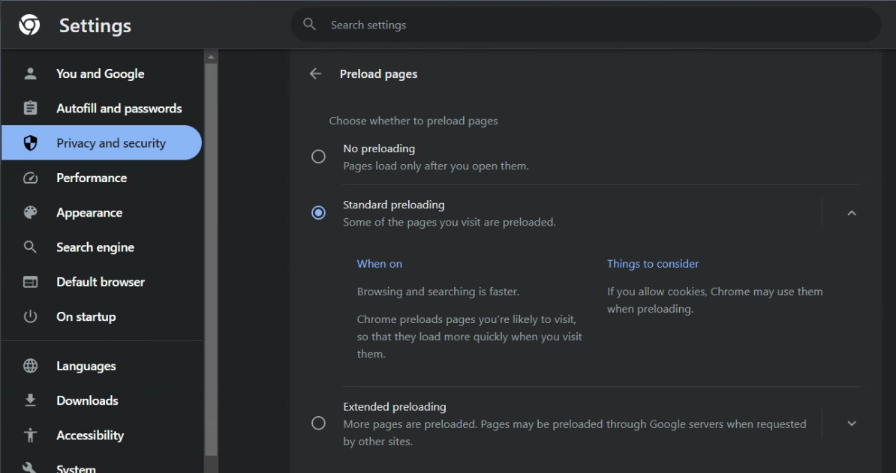The width and height of the screenshot is (896, 473).
Task: Click the speedometer icon for Performance
Action: (30, 178)
